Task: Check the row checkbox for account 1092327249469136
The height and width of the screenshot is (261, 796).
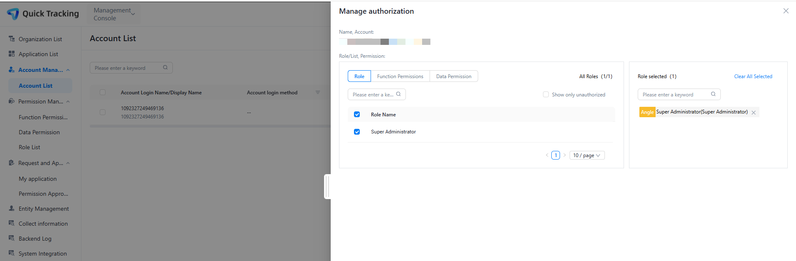Action: pyautogui.click(x=103, y=112)
